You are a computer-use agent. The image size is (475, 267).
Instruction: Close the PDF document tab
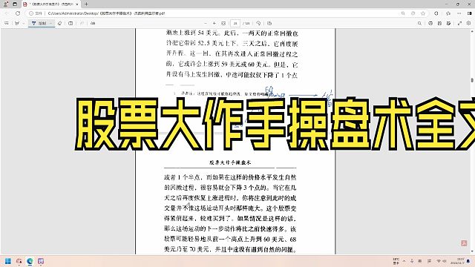77,4
